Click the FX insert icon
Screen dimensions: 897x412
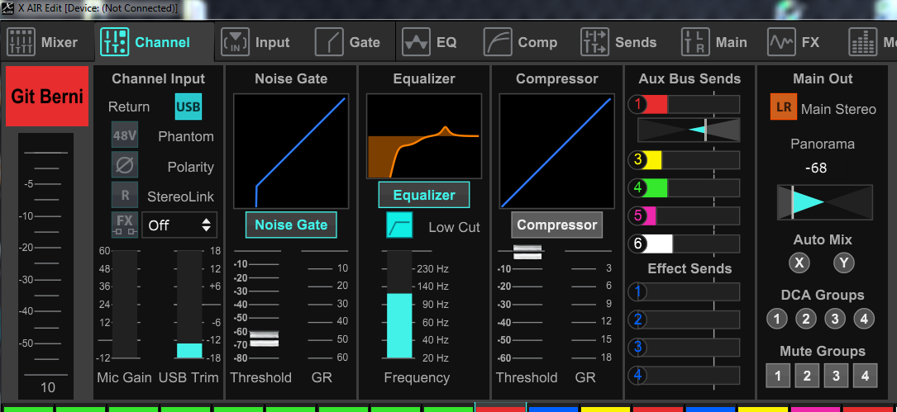125,224
